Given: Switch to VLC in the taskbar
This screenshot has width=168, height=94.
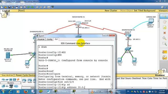Looking at the screenshot, I should [x=98, y=92].
